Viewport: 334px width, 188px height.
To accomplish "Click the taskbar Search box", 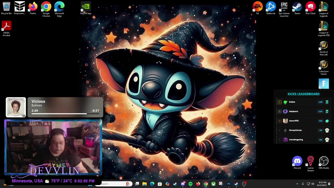I will click(114, 184).
